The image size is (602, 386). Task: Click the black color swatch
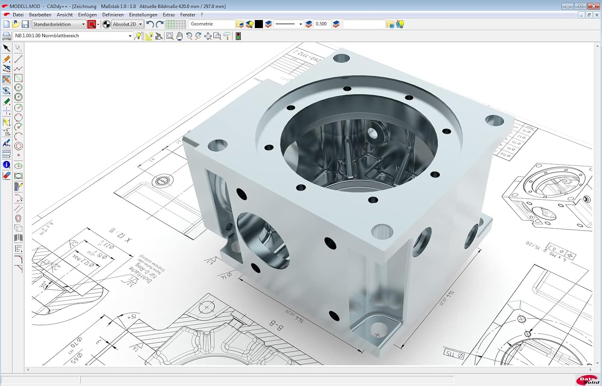click(x=259, y=24)
